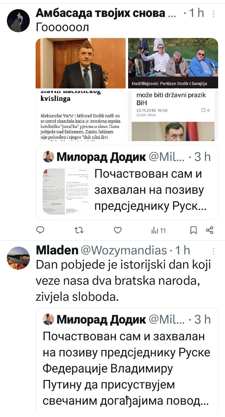Image resolution: width=225 pixels, height=417 pixels.
Task: Open photo of man in partisan cap
Action: pyautogui.click(x=81, y=63)
